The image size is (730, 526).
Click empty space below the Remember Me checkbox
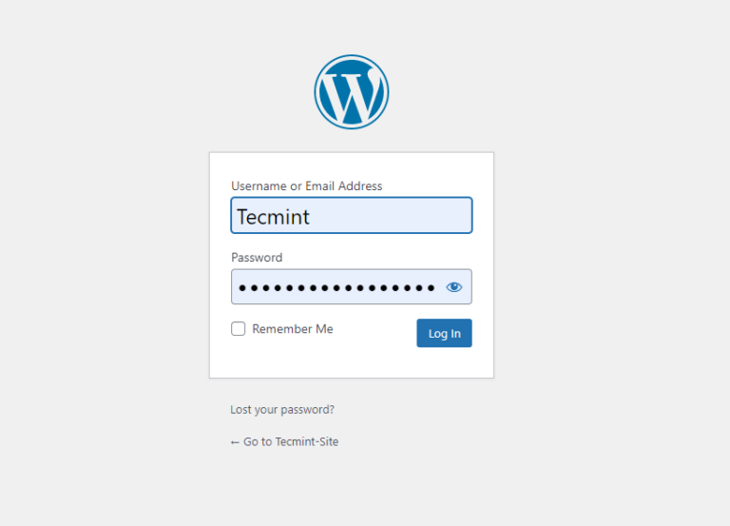click(x=285, y=360)
